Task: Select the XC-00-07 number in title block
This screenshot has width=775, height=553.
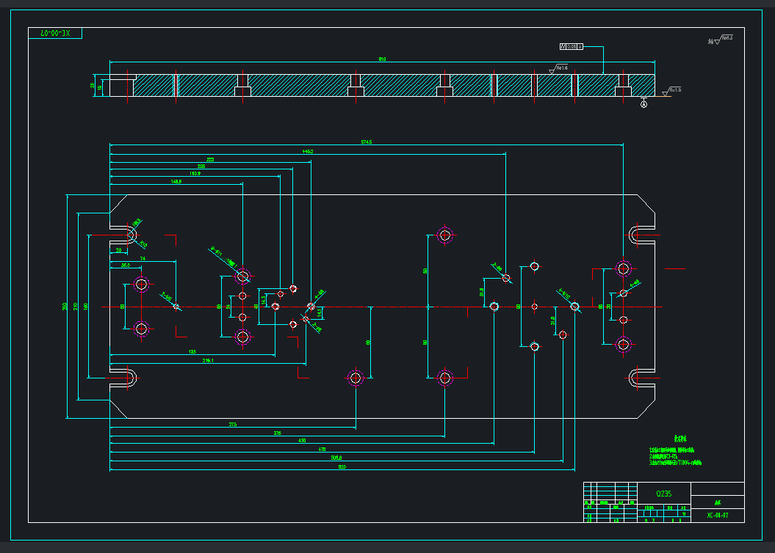Action: pos(717,516)
